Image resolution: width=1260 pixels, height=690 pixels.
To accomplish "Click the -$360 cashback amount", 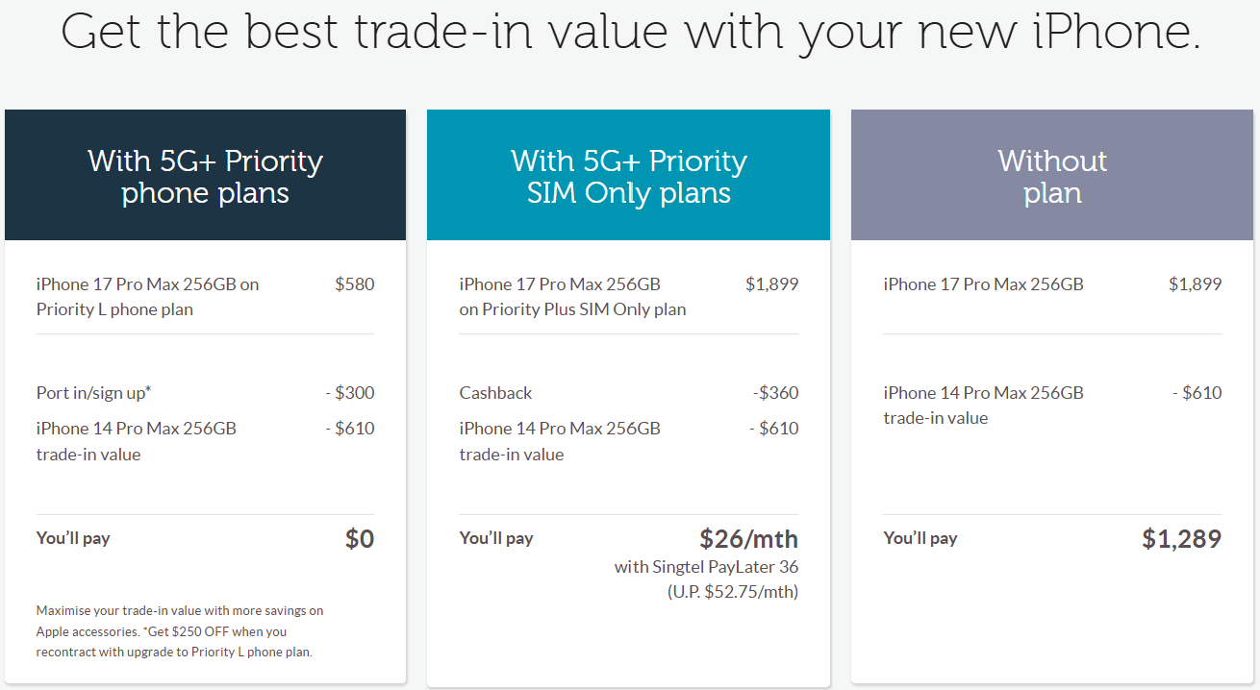I will click(775, 393).
